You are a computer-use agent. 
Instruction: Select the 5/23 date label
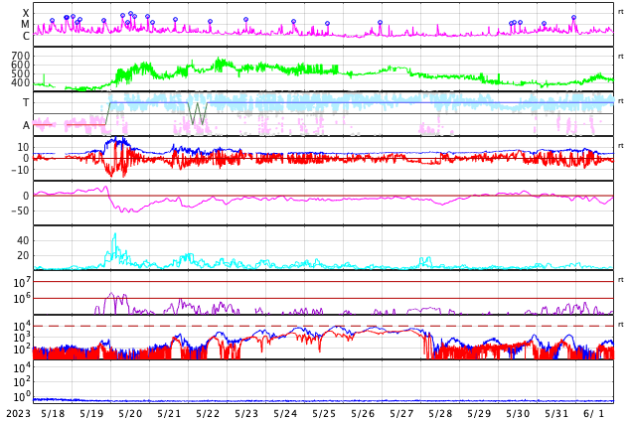pyautogui.click(x=246, y=413)
